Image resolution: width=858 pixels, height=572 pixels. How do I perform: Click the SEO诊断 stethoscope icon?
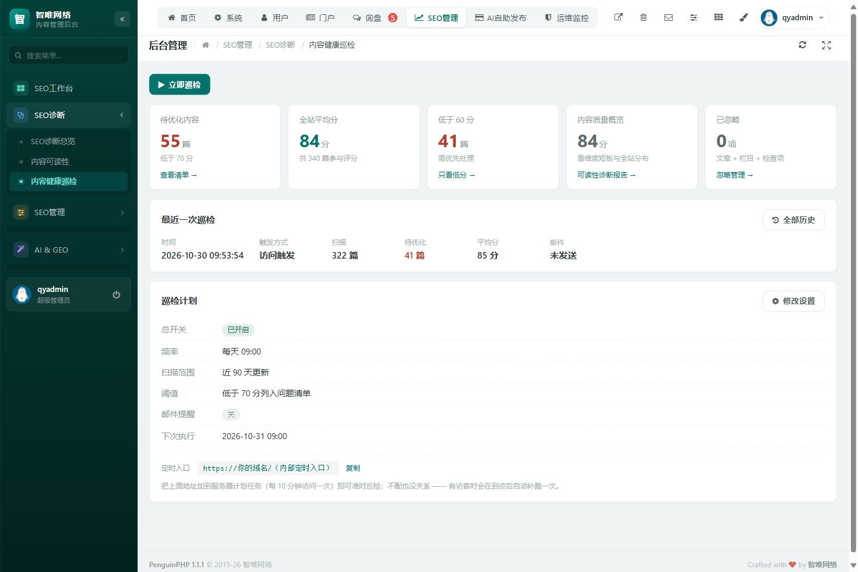[x=21, y=115]
